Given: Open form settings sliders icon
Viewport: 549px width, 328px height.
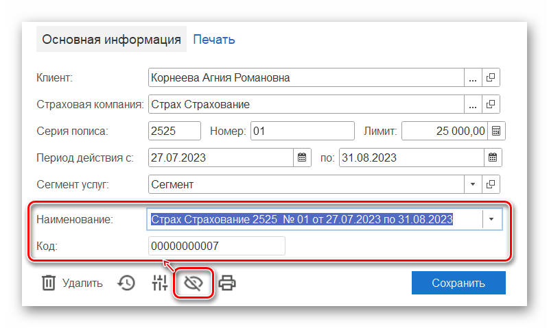Looking at the screenshot, I should 160,283.
